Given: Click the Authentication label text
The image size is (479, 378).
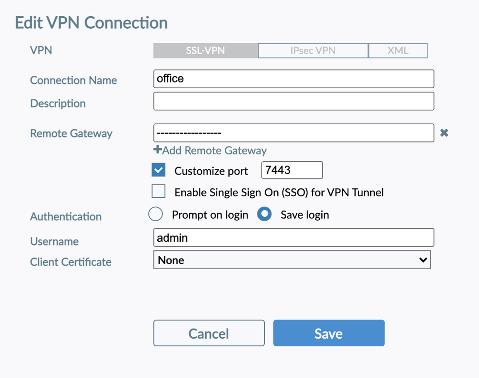Looking at the screenshot, I should [66, 216].
